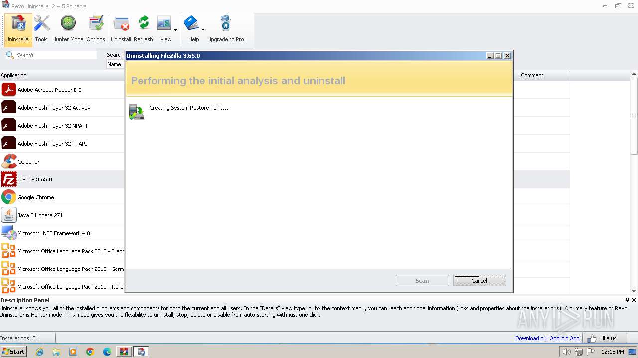
Task: Select the CCleaner program icon
Action: pyautogui.click(x=8, y=162)
